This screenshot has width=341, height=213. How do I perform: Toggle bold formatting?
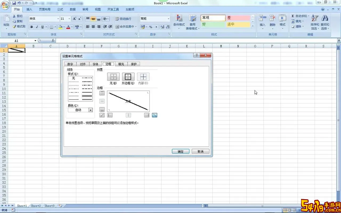pyautogui.click(x=32, y=27)
